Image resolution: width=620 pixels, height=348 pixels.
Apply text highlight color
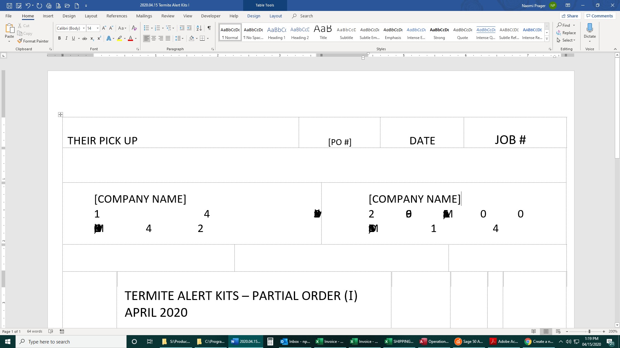pyautogui.click(x=119, y=38)
